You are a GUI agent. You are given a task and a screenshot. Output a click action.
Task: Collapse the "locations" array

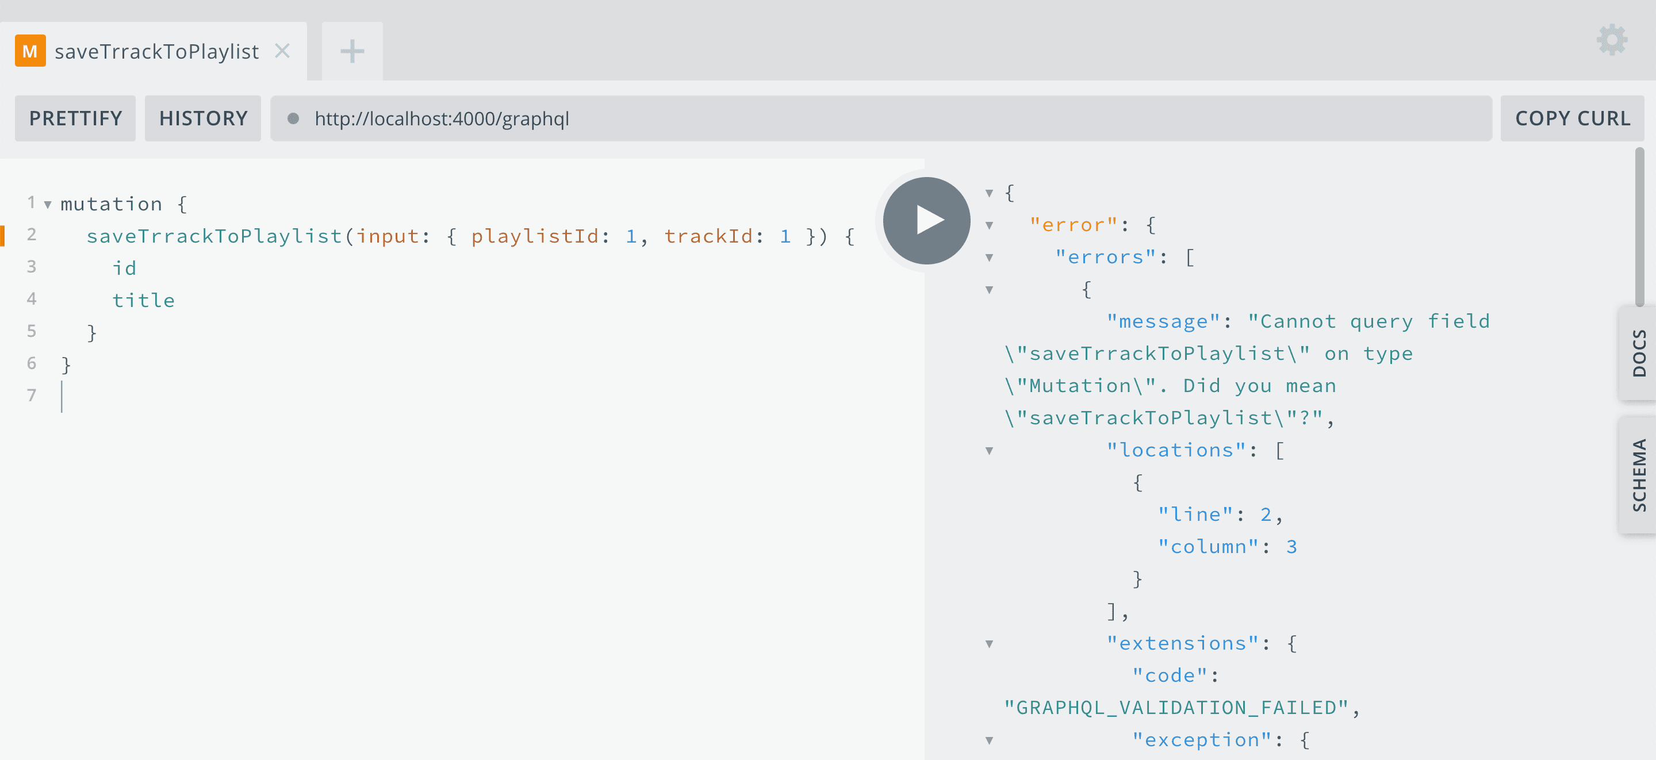click(990, 451)
